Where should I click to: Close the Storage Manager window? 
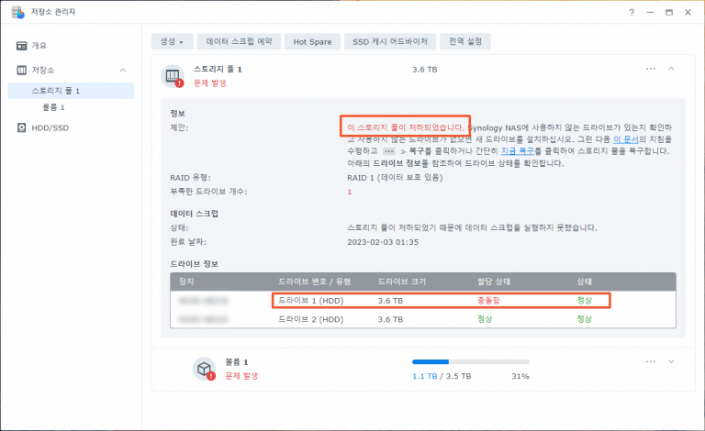tap(688, 13)
